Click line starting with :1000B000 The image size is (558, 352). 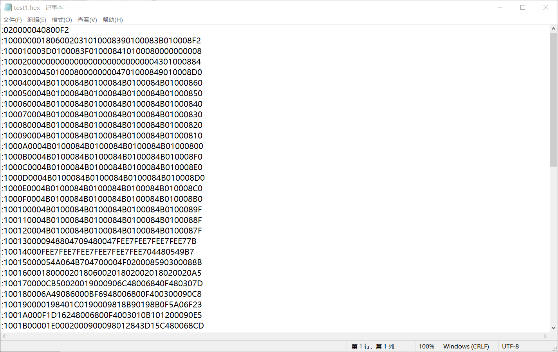pos(102,157)
